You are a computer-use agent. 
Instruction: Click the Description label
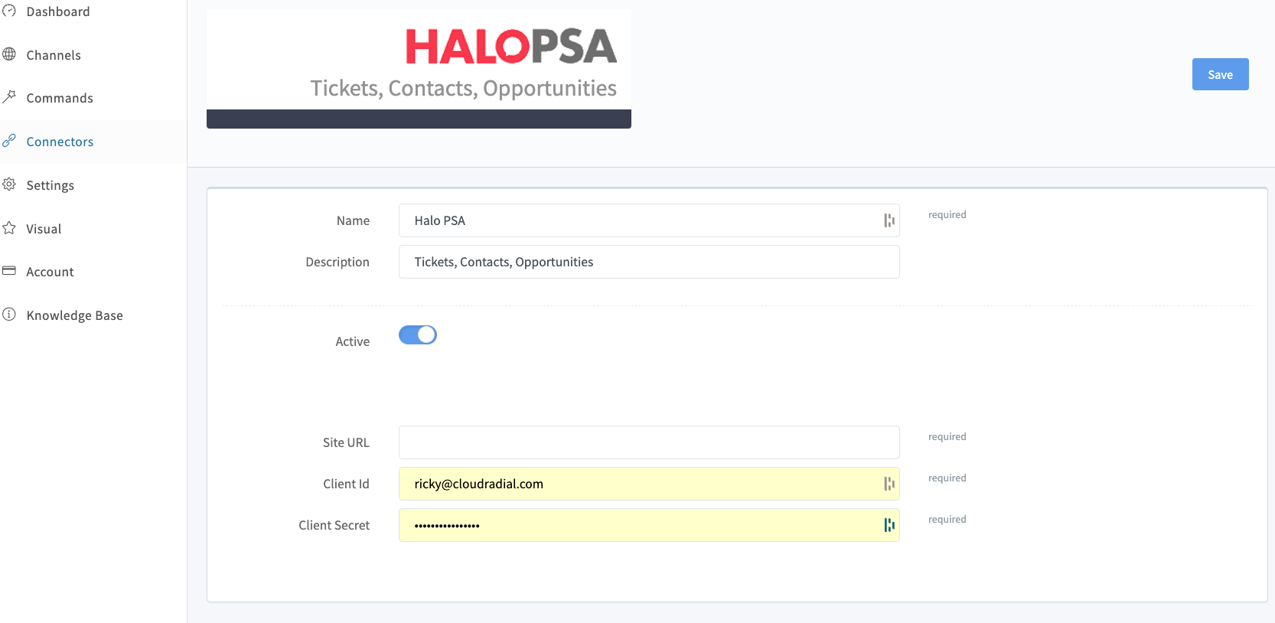[337, 262]
